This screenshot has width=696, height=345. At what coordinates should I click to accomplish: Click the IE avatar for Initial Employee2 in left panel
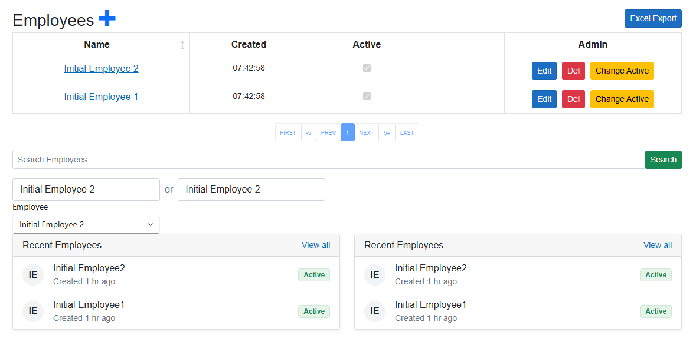[x=33, y=274]
